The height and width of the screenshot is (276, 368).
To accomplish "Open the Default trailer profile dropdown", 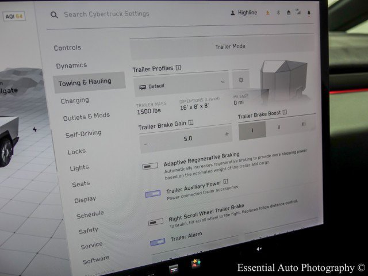I will pos(181,84).
